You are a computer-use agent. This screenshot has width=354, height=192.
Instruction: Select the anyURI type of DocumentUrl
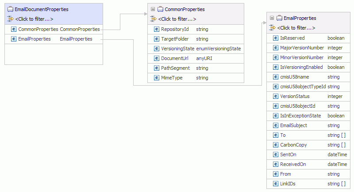(x=204, y=58)
